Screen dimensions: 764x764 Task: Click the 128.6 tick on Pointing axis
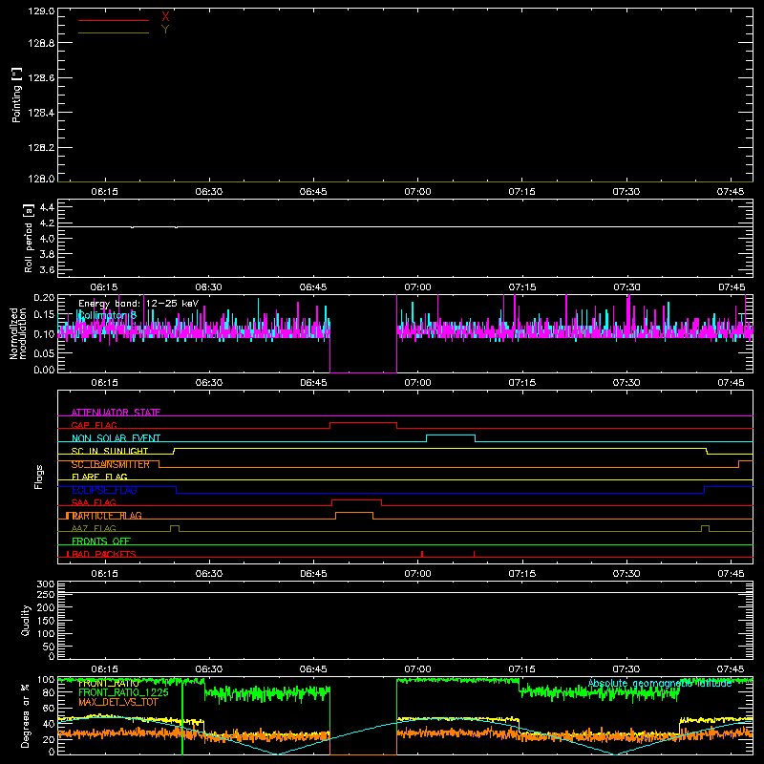point(41,78)
